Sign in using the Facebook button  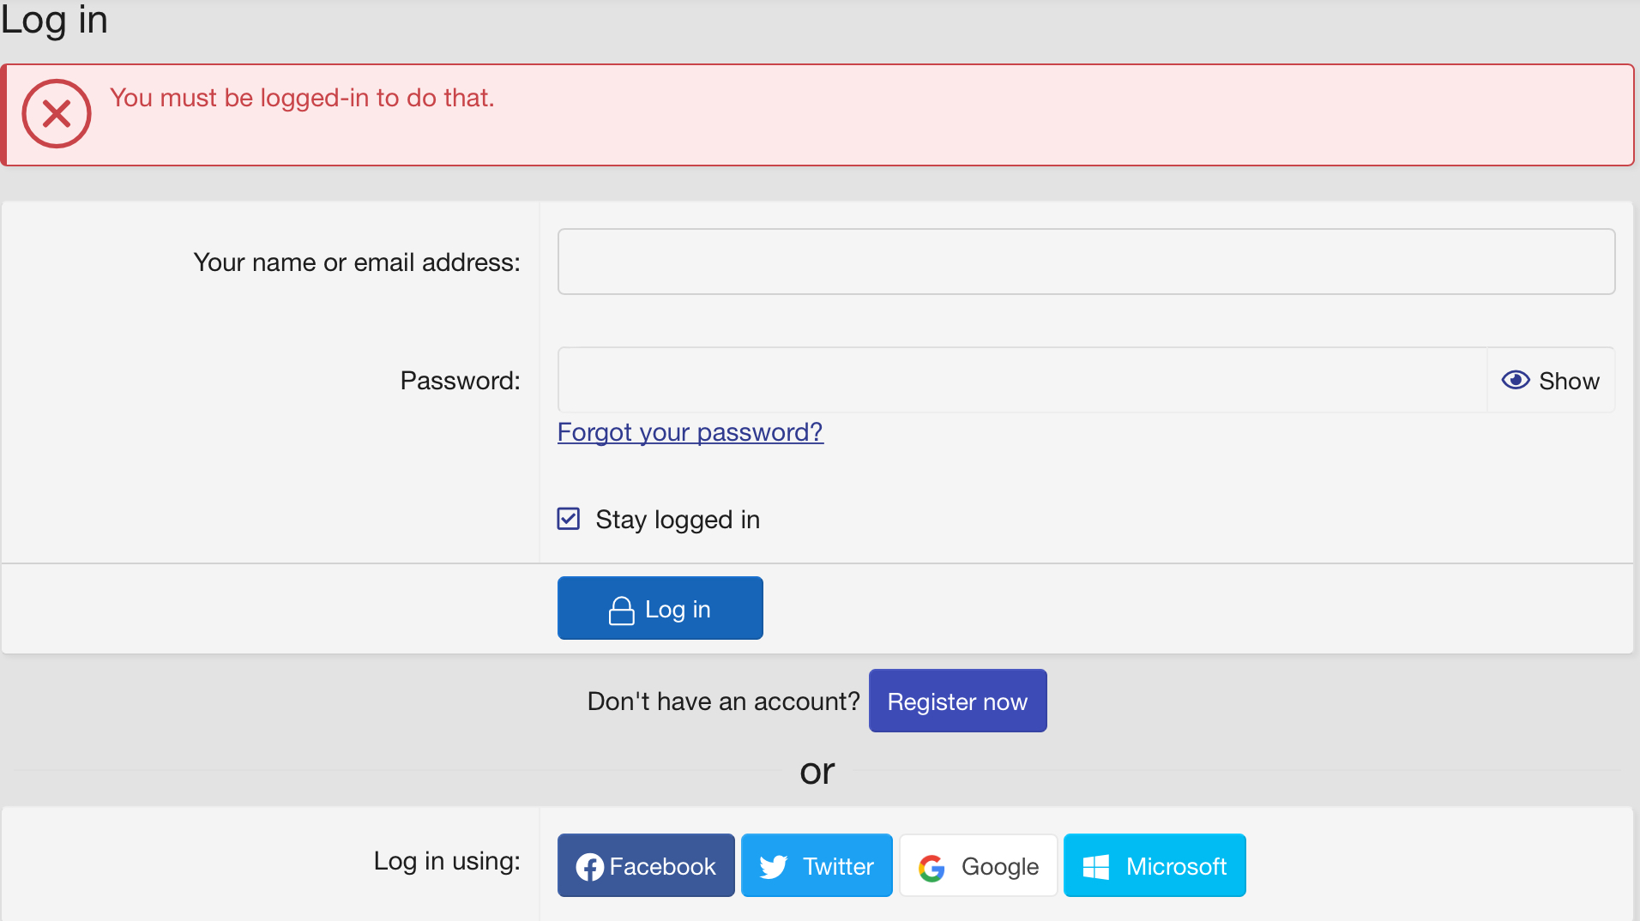(646, 866)
